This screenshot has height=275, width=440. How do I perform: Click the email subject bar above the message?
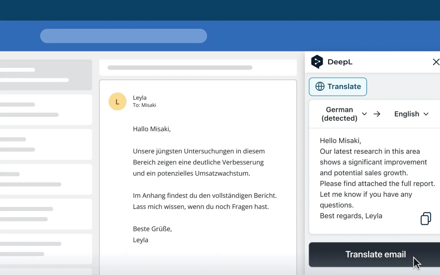click(x=198, y=68)
